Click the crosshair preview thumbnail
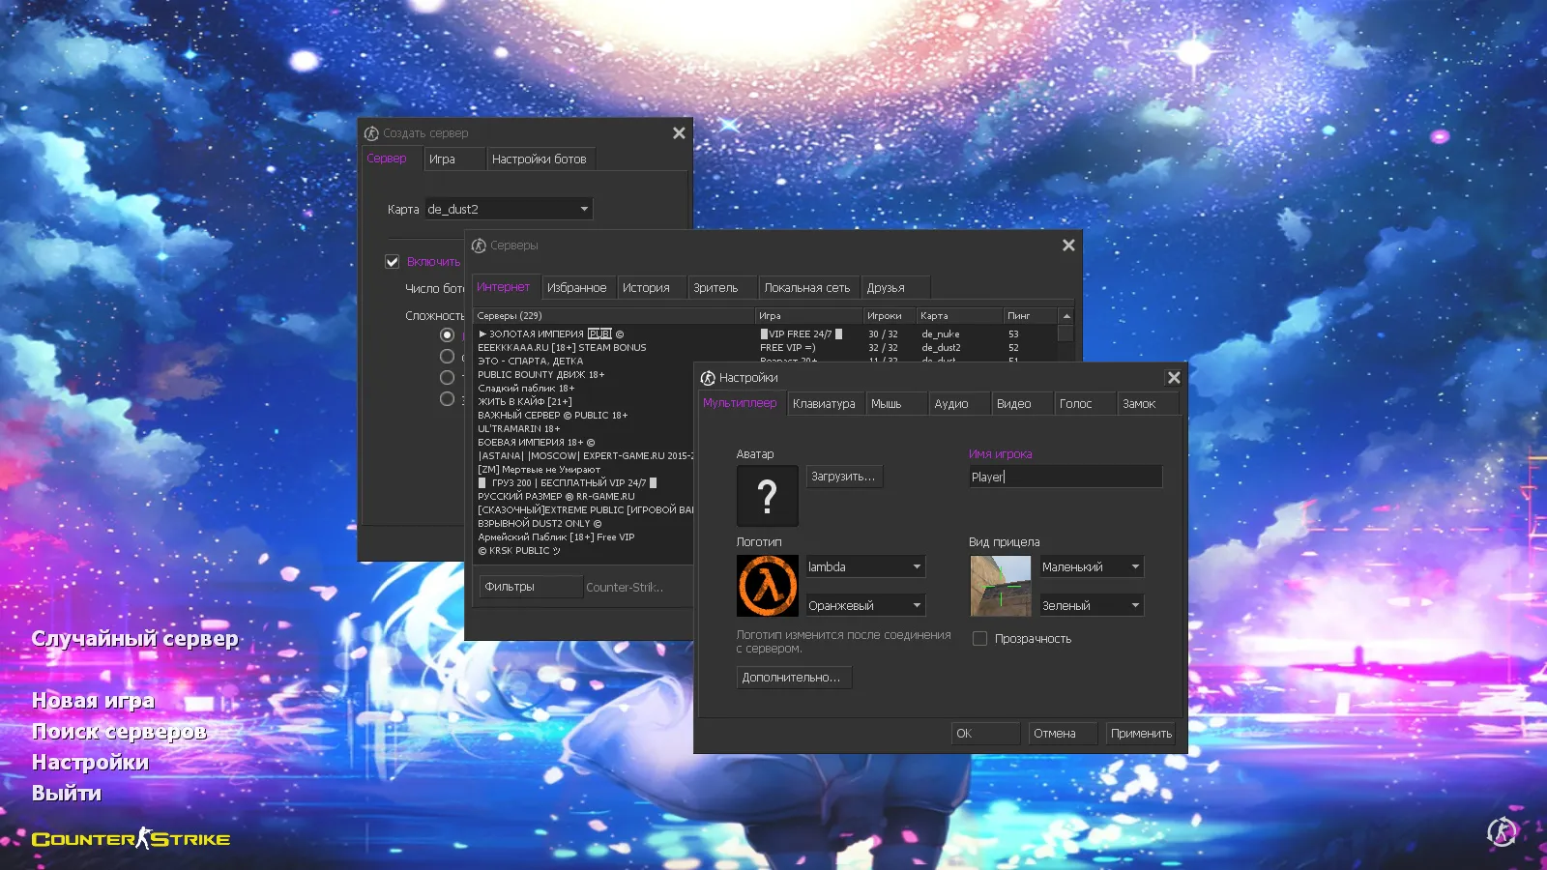 pyautogui.click(x=1000, y=586)
